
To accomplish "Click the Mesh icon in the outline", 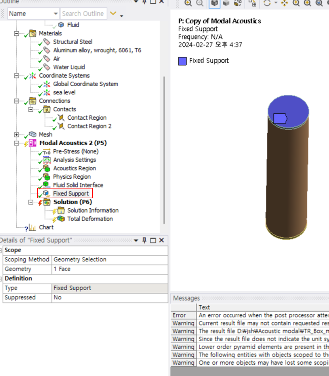I will (33, 135).
